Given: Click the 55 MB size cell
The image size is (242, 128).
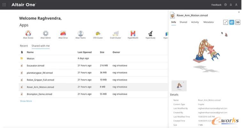Looking at the screenshot, I should pyautogui.click(x=103, y=94).
